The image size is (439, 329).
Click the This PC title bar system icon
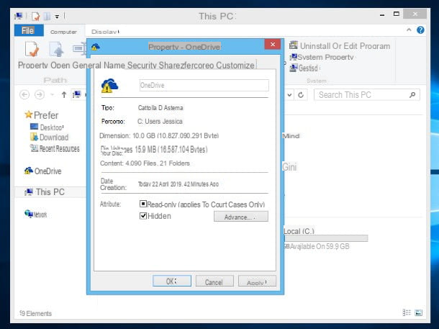(x=19, y=17)
